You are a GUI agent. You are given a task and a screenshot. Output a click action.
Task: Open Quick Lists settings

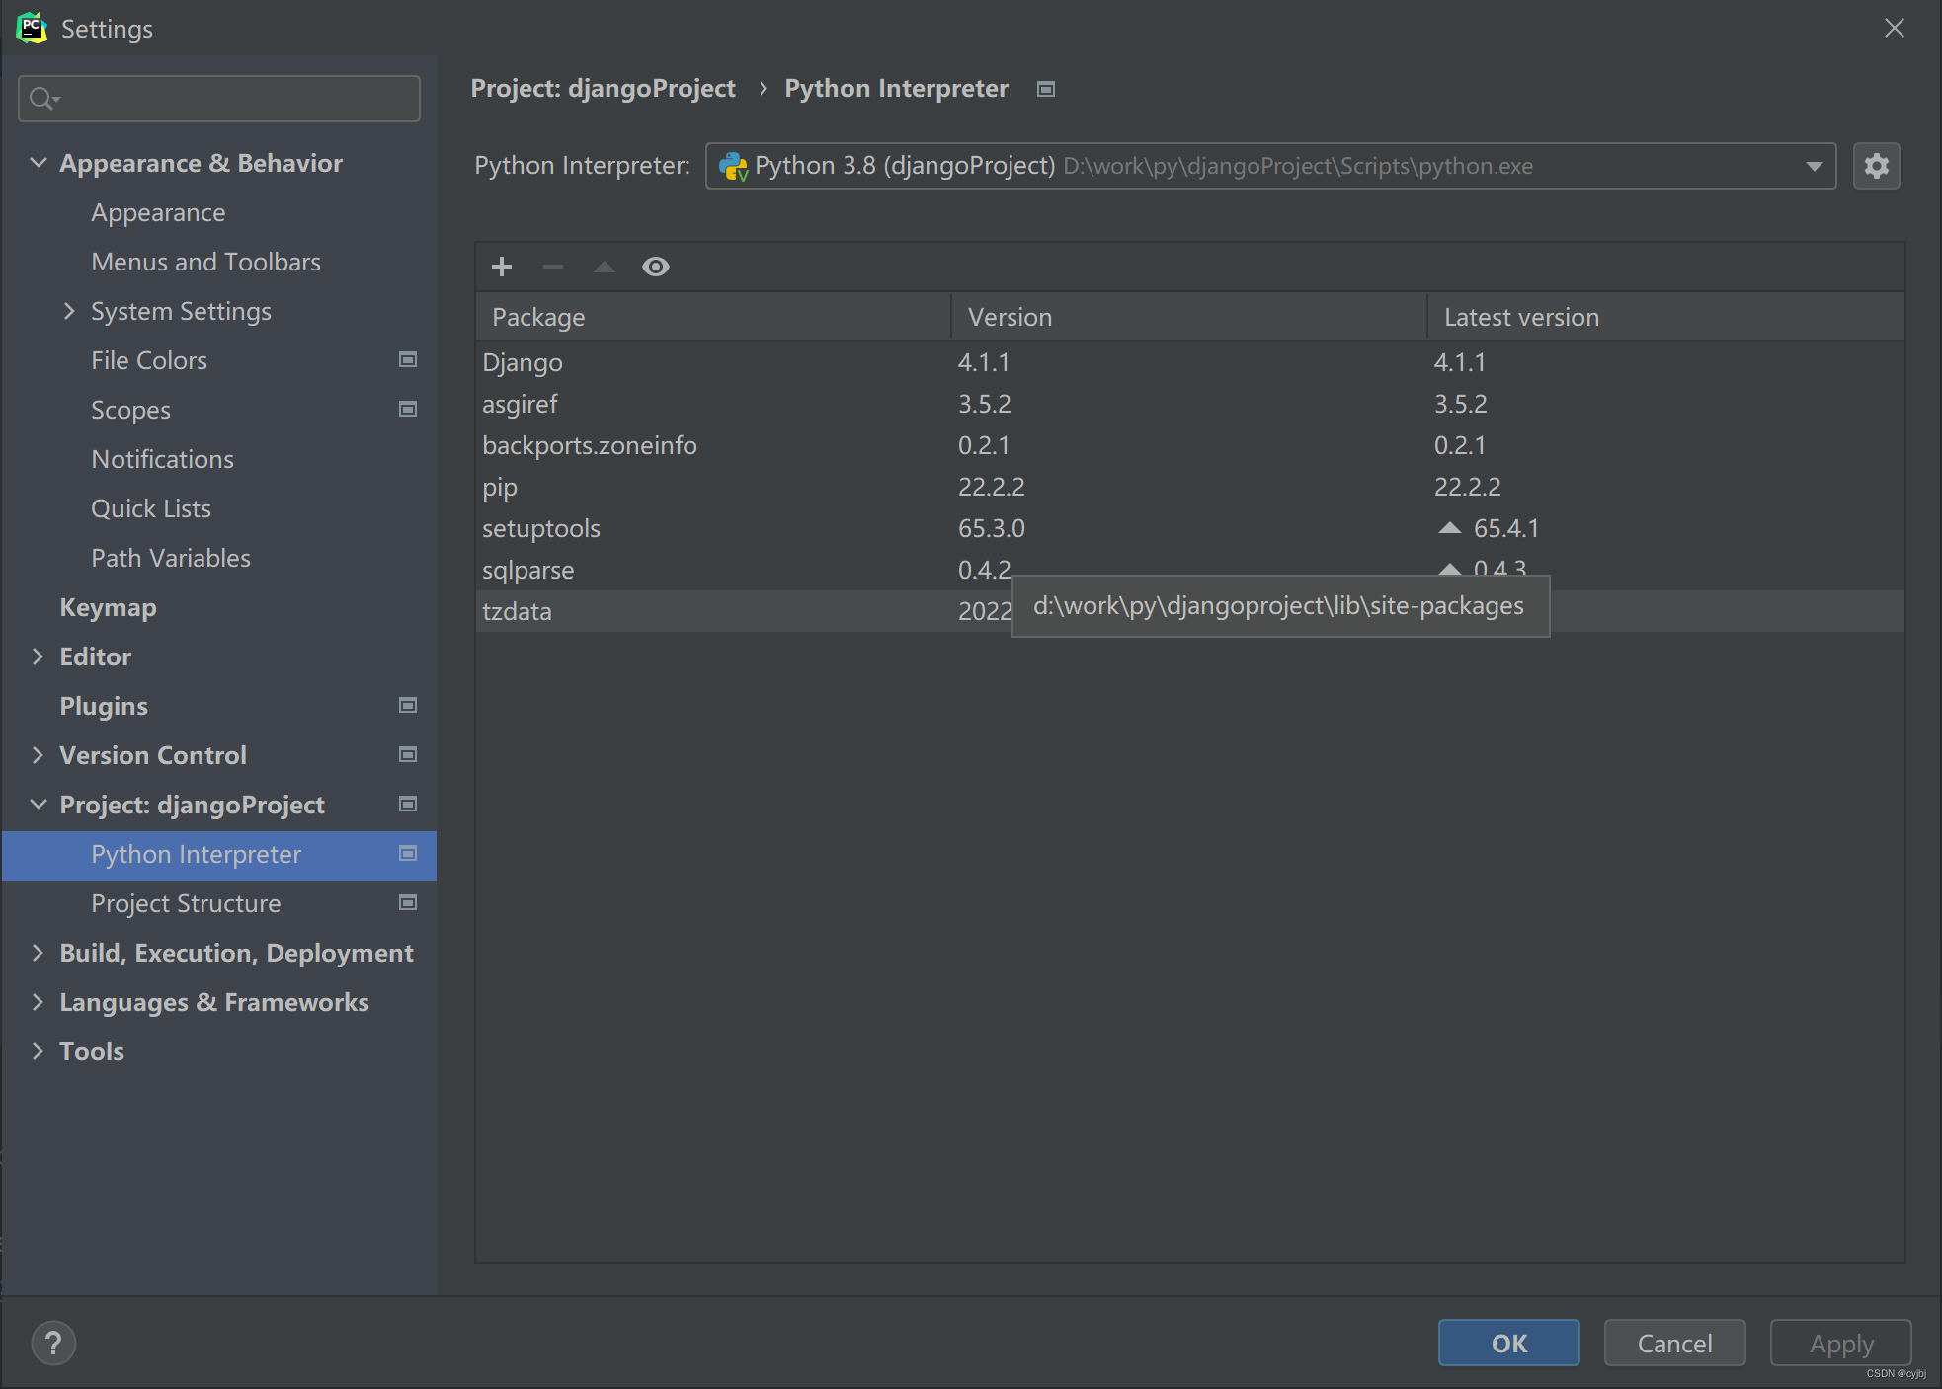tap(151, 508)
